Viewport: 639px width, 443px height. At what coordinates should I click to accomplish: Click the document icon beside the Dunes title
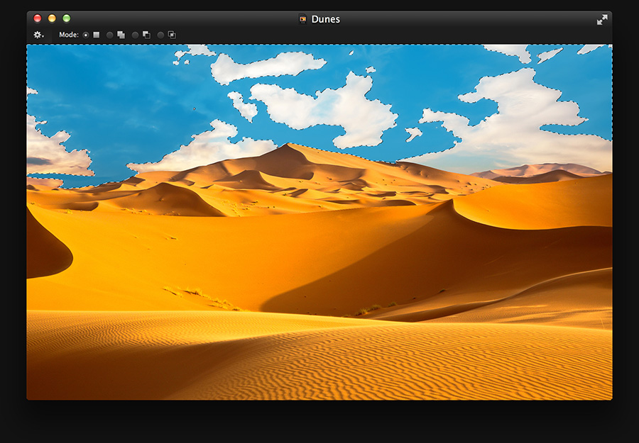[302, 19]
